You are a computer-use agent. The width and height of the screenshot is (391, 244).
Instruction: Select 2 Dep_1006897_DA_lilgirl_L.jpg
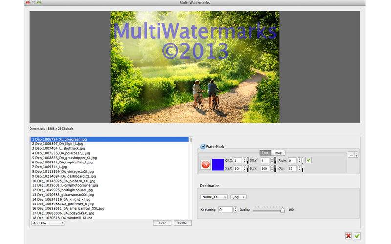(x=109, y=143)
